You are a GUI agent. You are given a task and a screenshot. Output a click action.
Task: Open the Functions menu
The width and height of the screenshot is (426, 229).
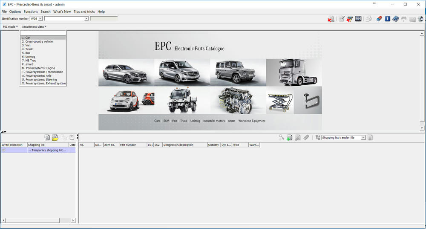coord(31,12)
